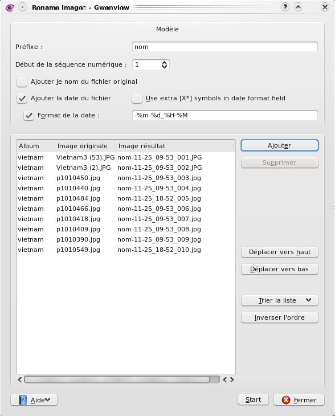Open the Aide dropdown button
This screenshot has width=335, height=416.
34,400
